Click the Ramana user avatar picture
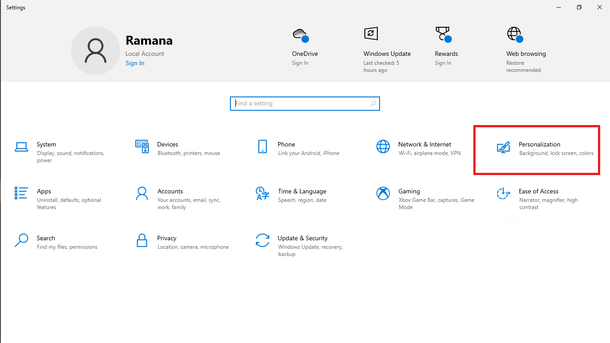Image resolution: width=610 pixels, height=343 pixels. pos(96,50)
